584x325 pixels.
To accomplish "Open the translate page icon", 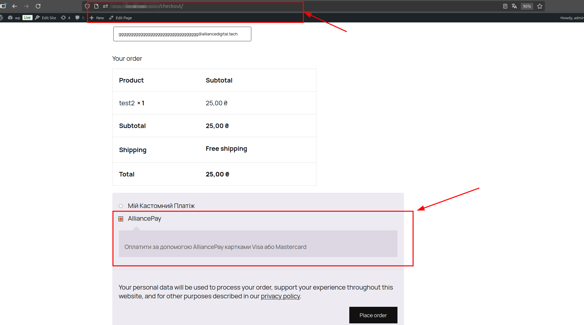I will (514, 6).
